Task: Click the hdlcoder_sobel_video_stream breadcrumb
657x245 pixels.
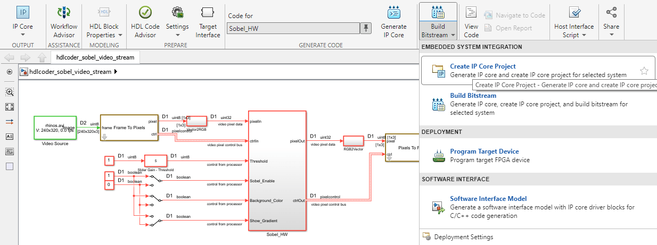Action: [x=70, y=72]
